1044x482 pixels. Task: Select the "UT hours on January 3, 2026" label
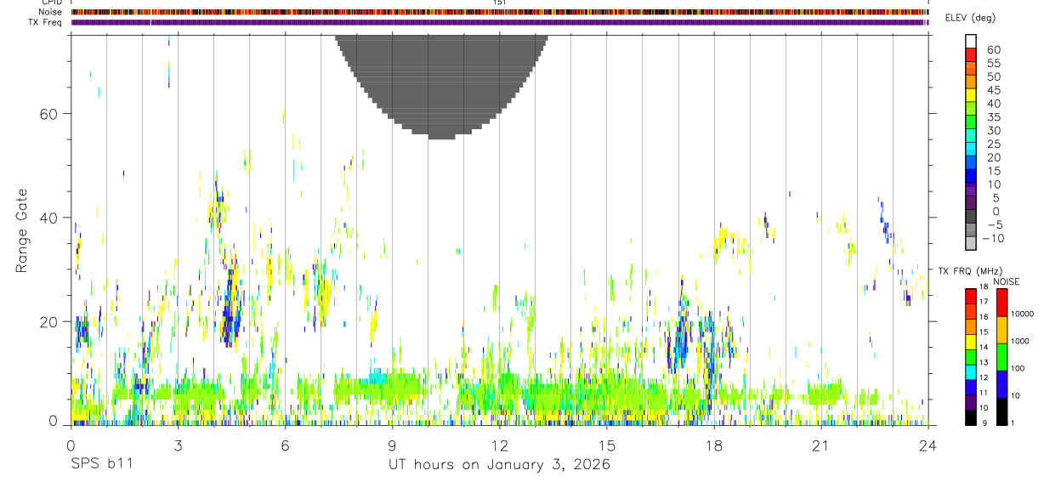(499, 465)
